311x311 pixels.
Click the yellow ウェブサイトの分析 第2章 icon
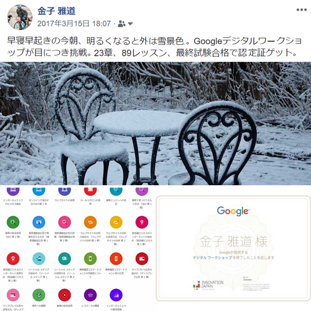click(x=116, y=222)
